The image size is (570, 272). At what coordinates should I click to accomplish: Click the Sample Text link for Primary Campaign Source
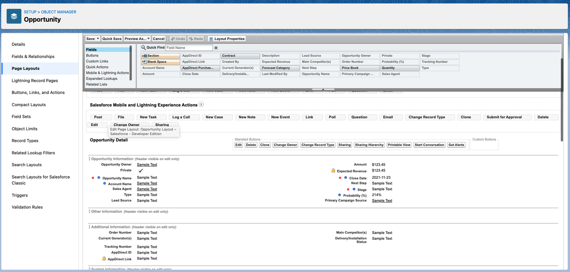coord(382,200)
